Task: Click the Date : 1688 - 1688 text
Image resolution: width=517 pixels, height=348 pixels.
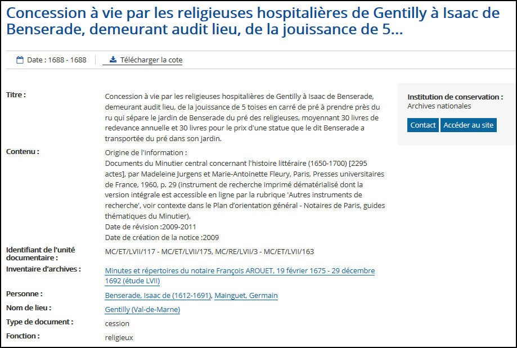Action: pos(57,60)
